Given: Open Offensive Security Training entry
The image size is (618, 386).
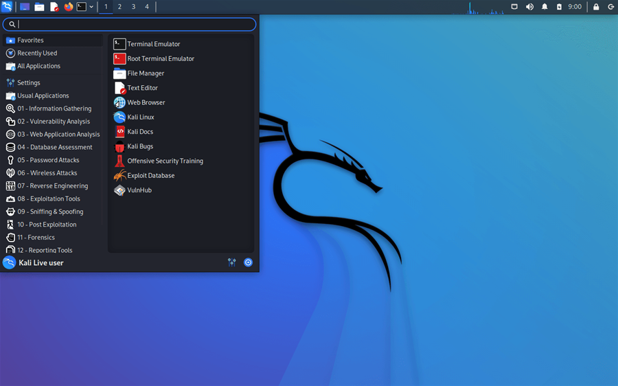Looking at the screenshot, I should pos(181,161).
